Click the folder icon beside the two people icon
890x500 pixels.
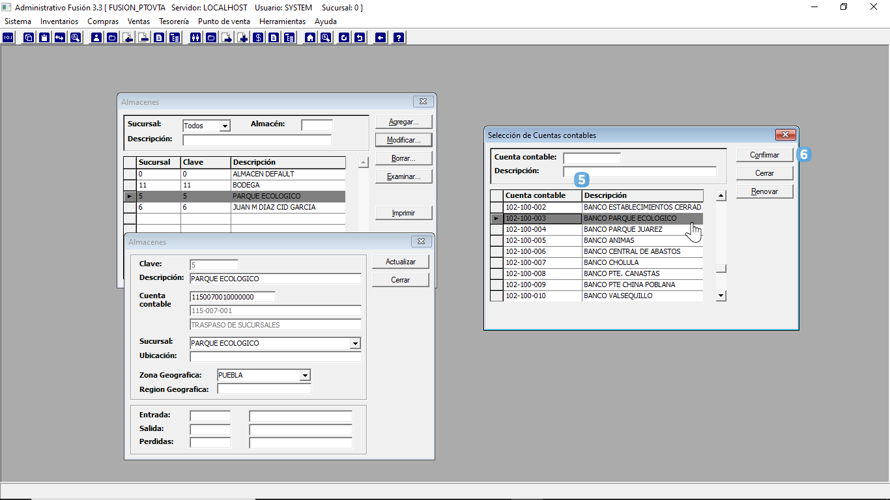coord(211,38)
